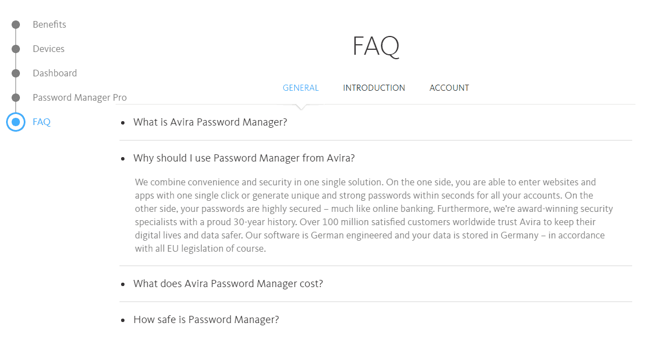
Task: Expand the "What is Avira Password Manager?" question
Action: coord(210,122)
